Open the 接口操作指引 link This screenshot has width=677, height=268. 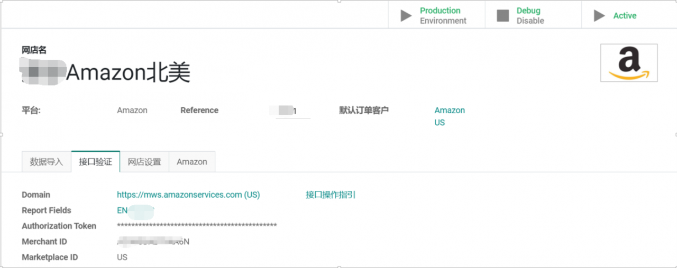point(331,195)
